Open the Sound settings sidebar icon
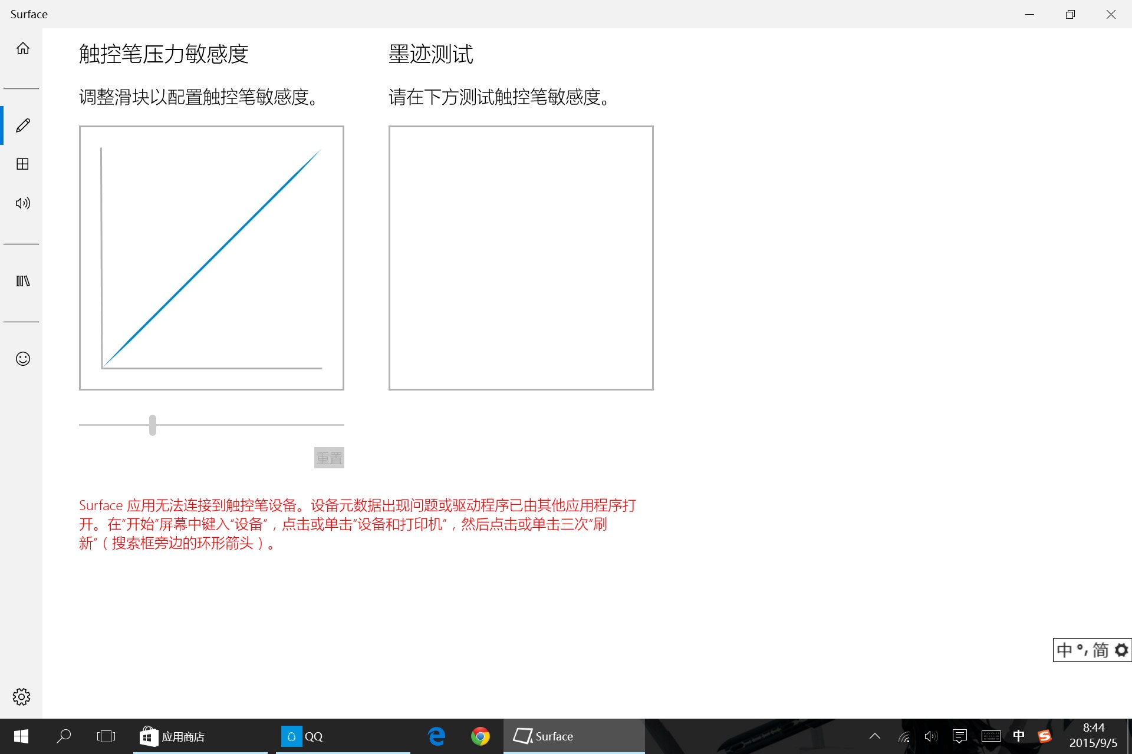1132x754 pixels. coord(22,203)
